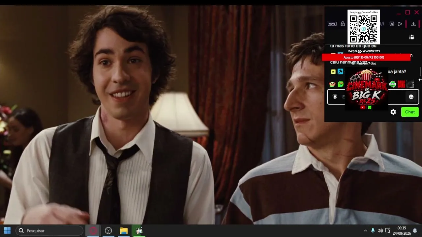The width and height of the screenshot is (422, 237).
Task: Click the blue hammer moderator badge
Action: (340, 71)
